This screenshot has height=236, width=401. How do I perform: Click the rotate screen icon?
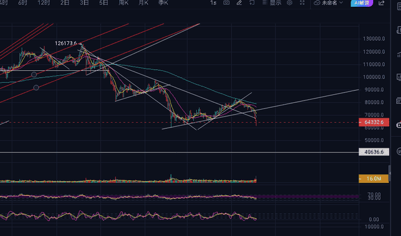pos(252,2)
